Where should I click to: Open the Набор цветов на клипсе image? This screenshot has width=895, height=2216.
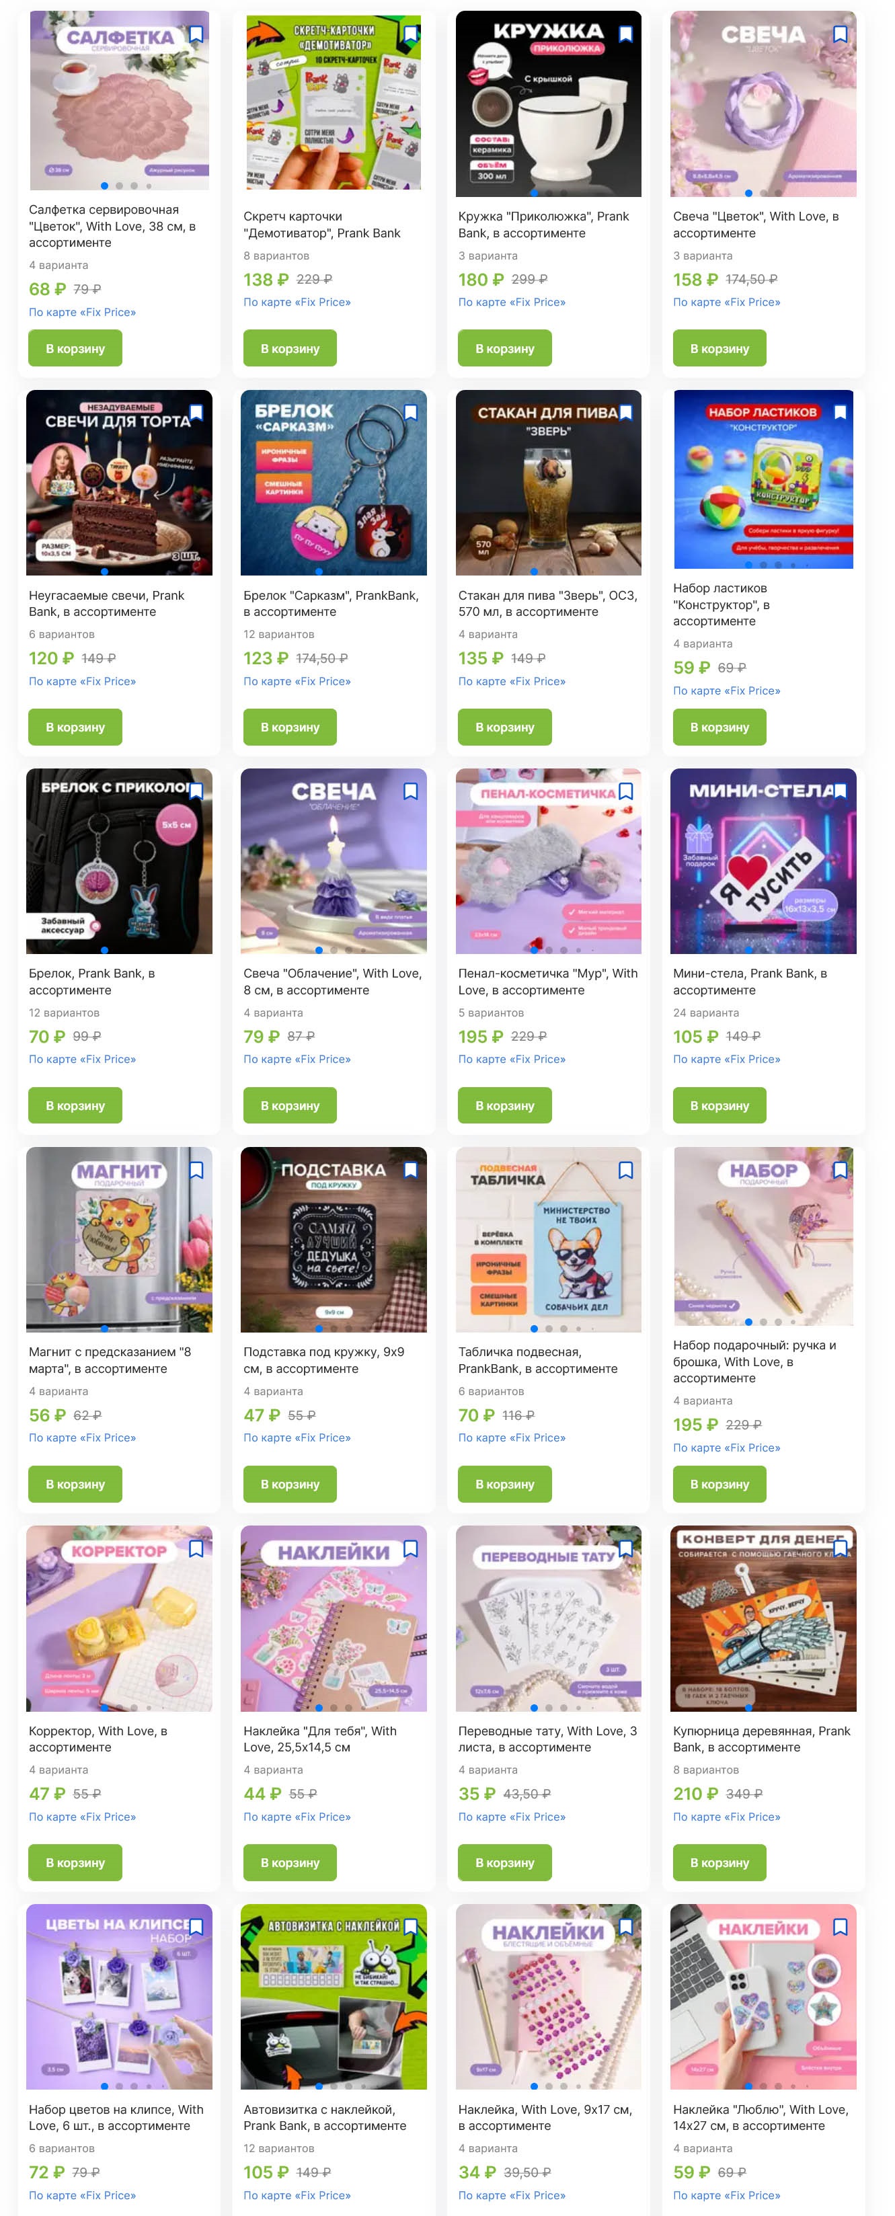tap(119, 1997)
